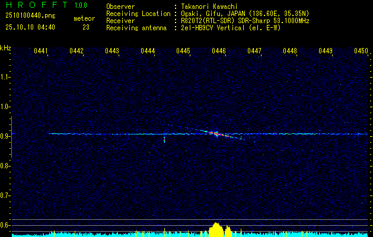373x237 pixels.
Task: Click the bright meteor echo on the spectrogram
Action: click(x=216, y=134)
